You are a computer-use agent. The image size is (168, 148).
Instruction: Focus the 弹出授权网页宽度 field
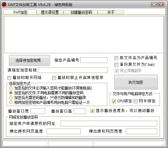141,131
